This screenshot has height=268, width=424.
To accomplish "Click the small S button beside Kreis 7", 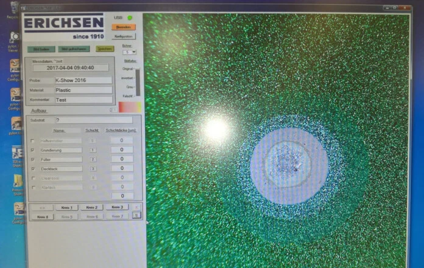I will pos(136,216).
